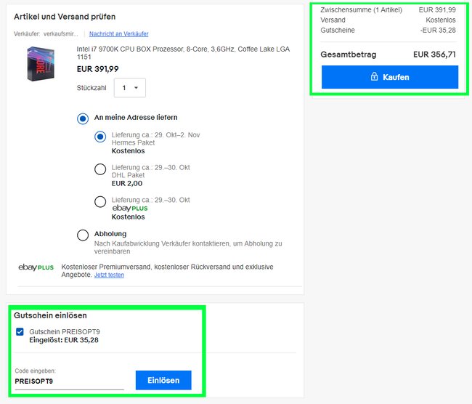The image size is (472, 404).
Task: Click the eBay Plus logo beside Premiumversand text
Action: pyautogui.click(x=36, y=267)
